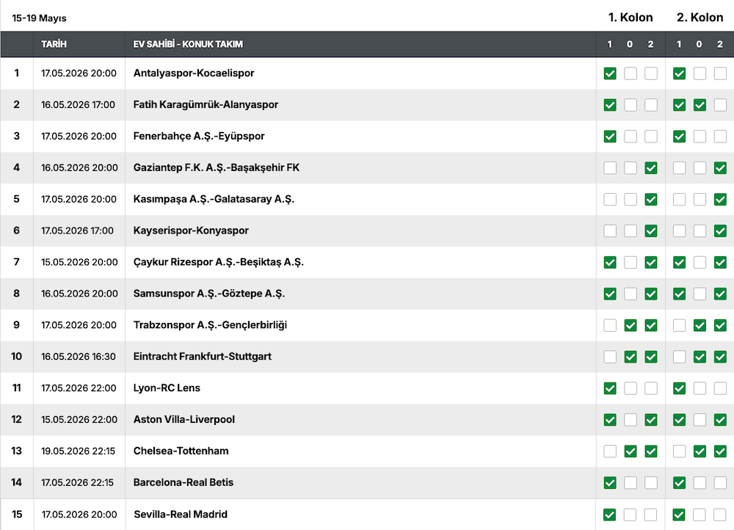The image size is (734, 530).
Task: Select the Kayserispor-Konyaspor match name
Action: [191, 230]
